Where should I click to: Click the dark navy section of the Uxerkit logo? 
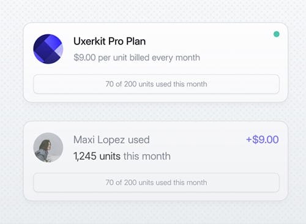point(47,52)
